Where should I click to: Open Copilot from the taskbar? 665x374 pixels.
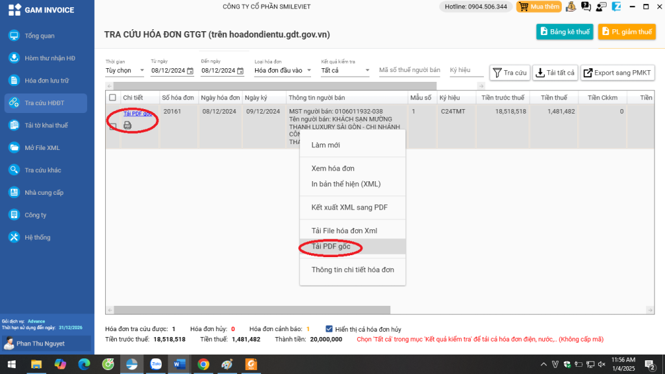click(x=60, y=365)
